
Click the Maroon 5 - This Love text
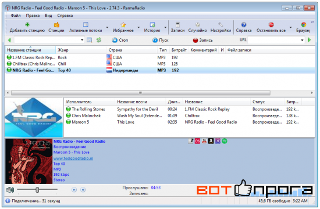click(x=71, y=152)
